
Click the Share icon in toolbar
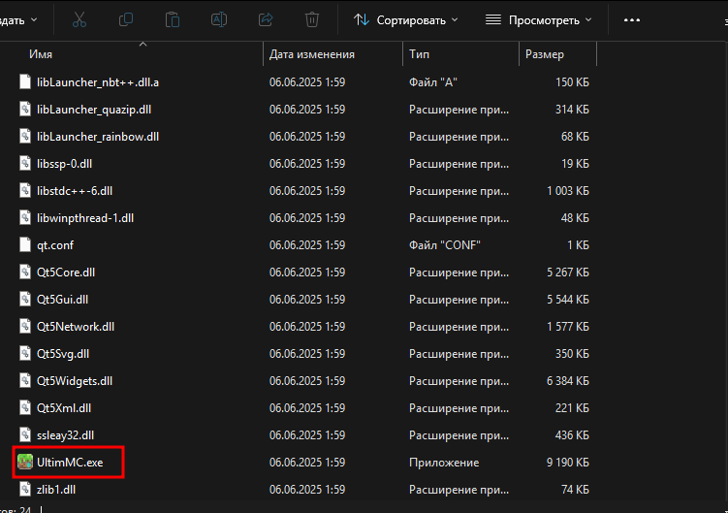tap(266, 19)
